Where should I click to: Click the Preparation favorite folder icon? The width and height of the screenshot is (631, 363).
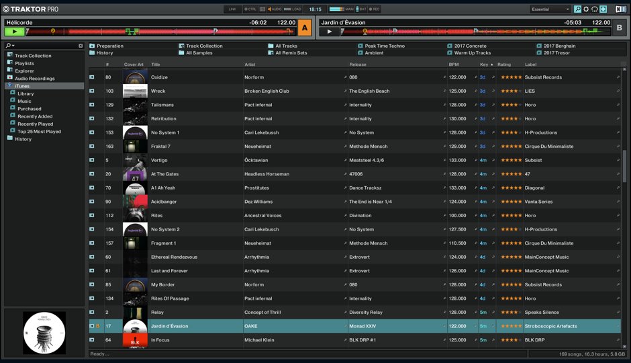pyautogui.click(x=92, y=46)
